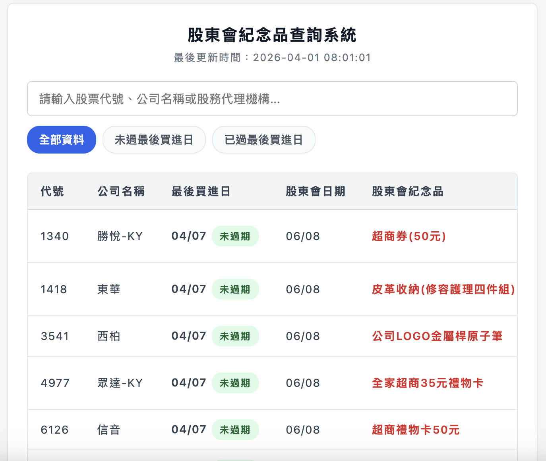
Task: Click souvenir 超商禮物卡50元
Action: tap(416, 430)
